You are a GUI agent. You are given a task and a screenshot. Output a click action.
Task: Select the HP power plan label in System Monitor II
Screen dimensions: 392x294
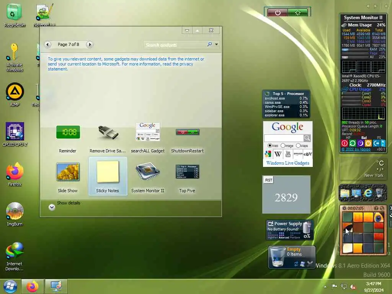[x=348, y=138]
